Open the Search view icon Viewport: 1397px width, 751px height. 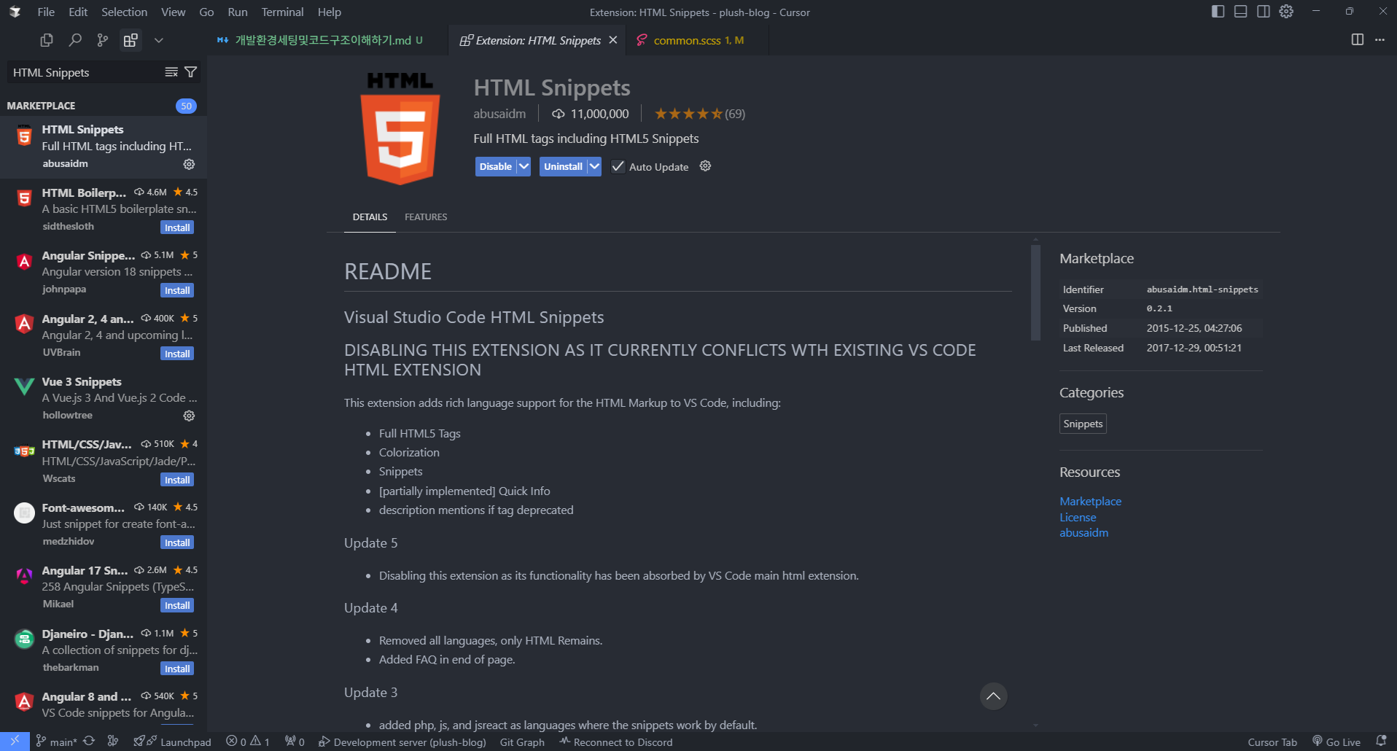(74, 40)
